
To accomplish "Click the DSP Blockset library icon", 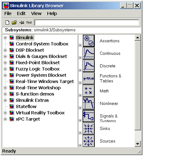I will pyautogui.click(x=12, y=50).
